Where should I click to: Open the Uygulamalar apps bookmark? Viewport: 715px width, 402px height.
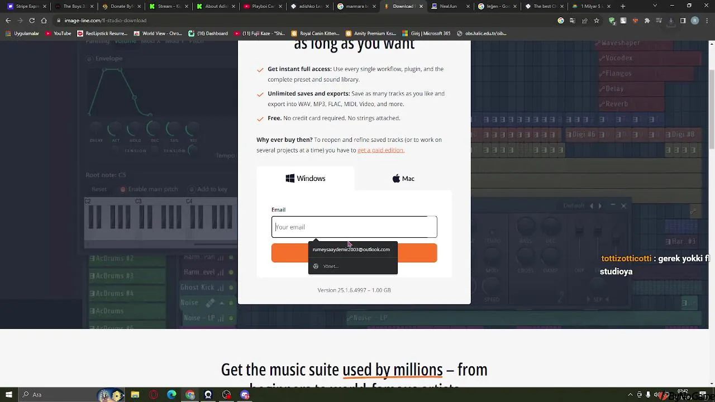(x=22, y=33)
